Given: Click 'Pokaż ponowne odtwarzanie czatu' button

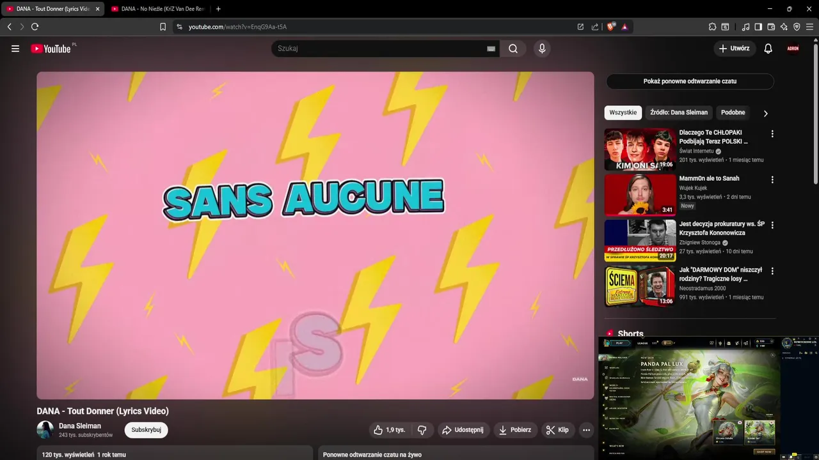Looking at the screenshot, I should click(x=690, y=82).
